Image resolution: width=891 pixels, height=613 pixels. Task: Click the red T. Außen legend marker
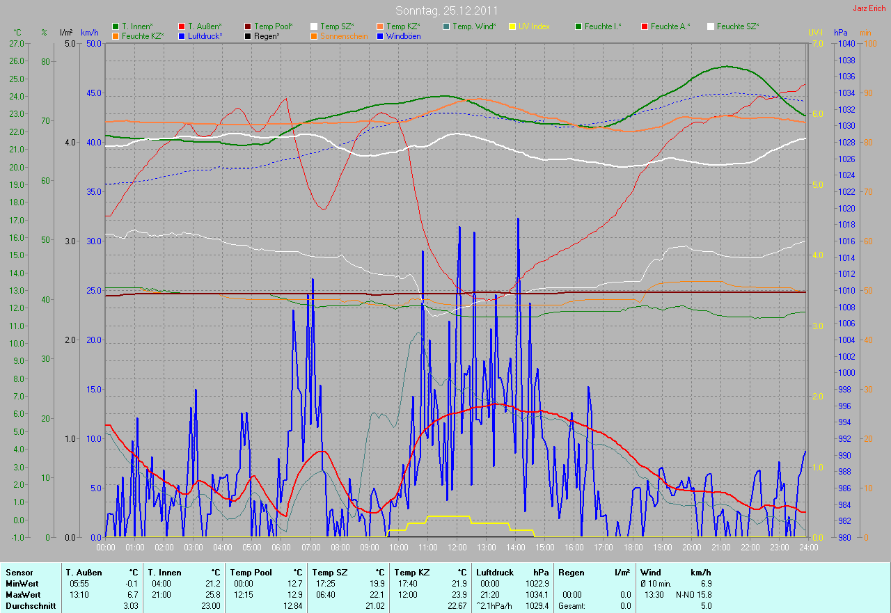pos(182,26)
